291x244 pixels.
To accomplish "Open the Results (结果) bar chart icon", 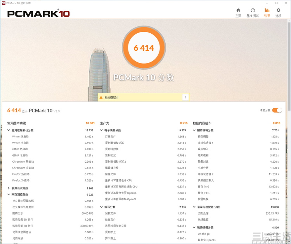I will [267, 10].
